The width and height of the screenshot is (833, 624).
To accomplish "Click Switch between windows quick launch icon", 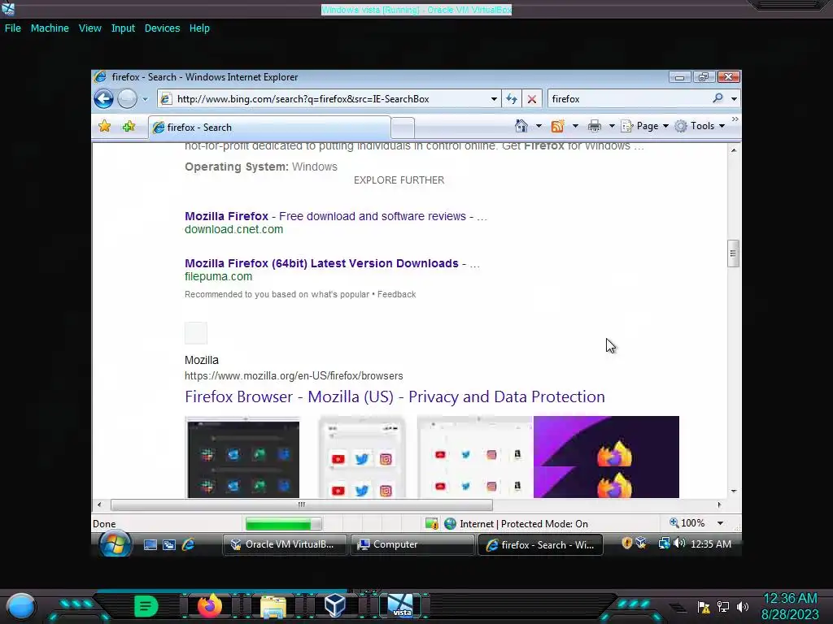I will [169, 544].
